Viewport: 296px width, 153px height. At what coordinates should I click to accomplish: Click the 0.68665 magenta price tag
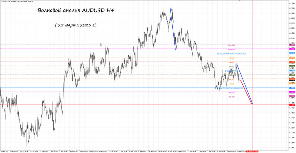tap(292, 49)
